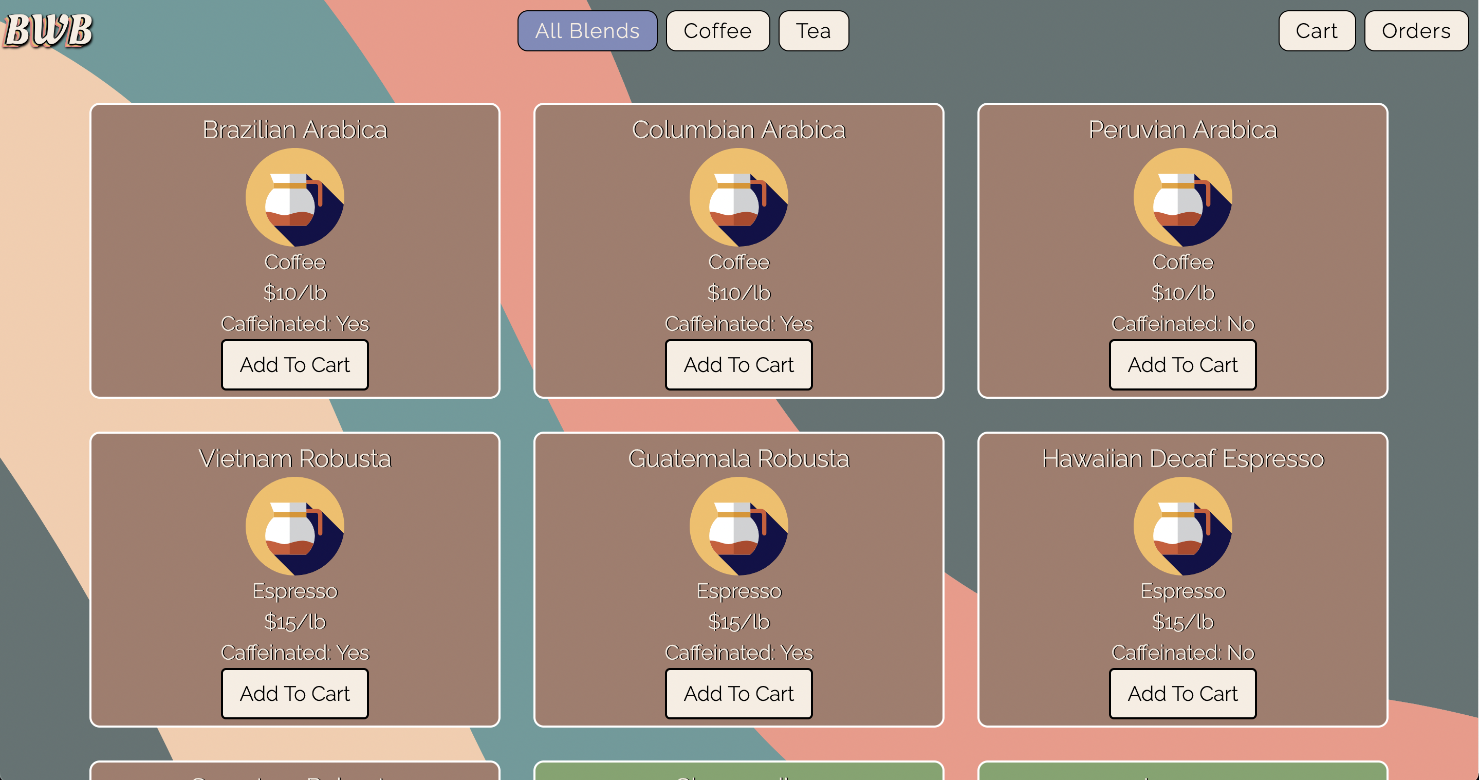Filter products by Tea
1479x780 pixels.
coord(813,31)
